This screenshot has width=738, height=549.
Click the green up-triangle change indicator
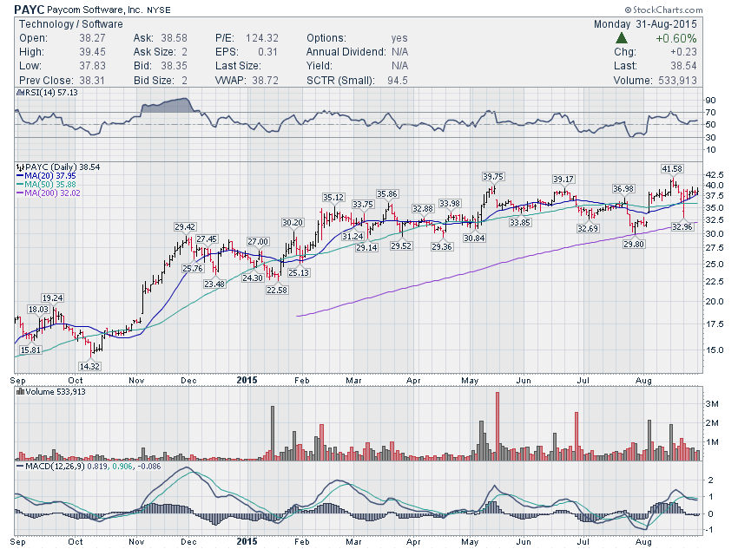pos(622,38)
